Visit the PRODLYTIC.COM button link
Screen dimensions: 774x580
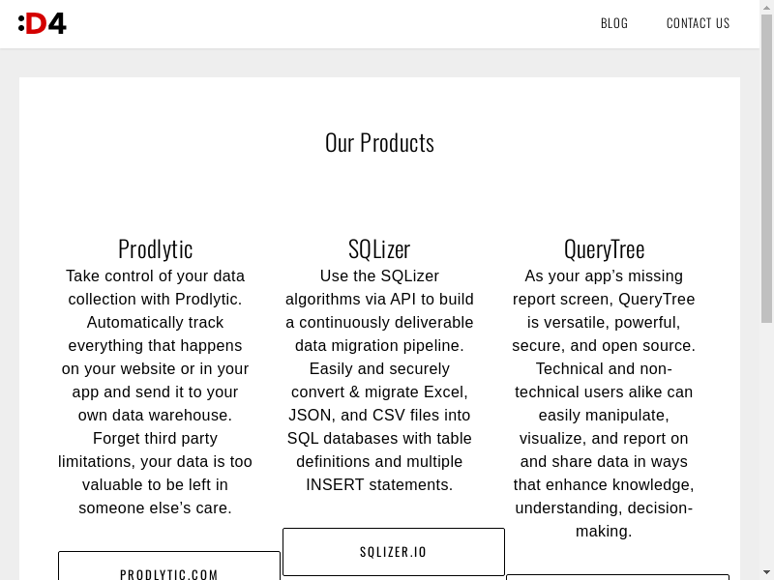coord(169,570)
